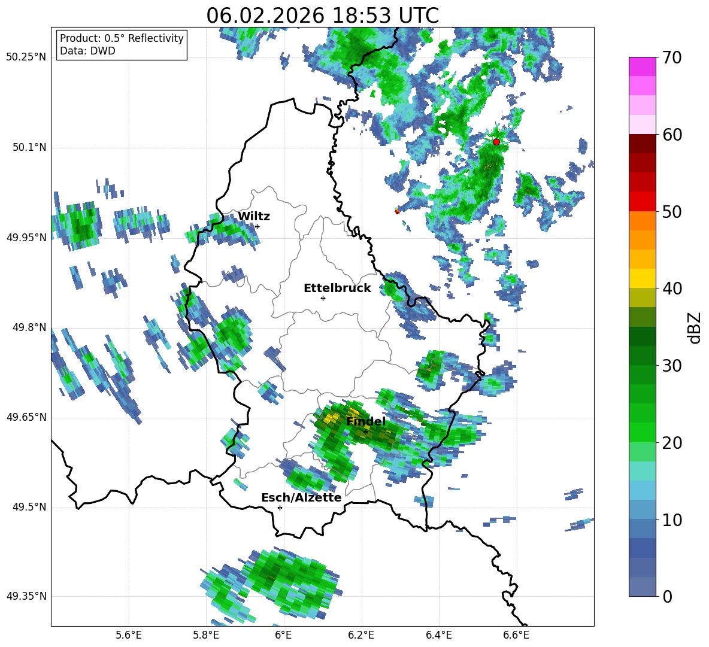Click the colorbar value 10

pos(672,520)
